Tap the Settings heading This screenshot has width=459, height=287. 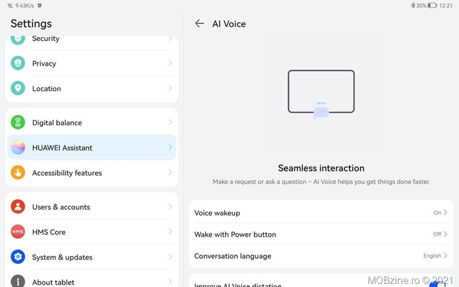[x=31, y=24]
